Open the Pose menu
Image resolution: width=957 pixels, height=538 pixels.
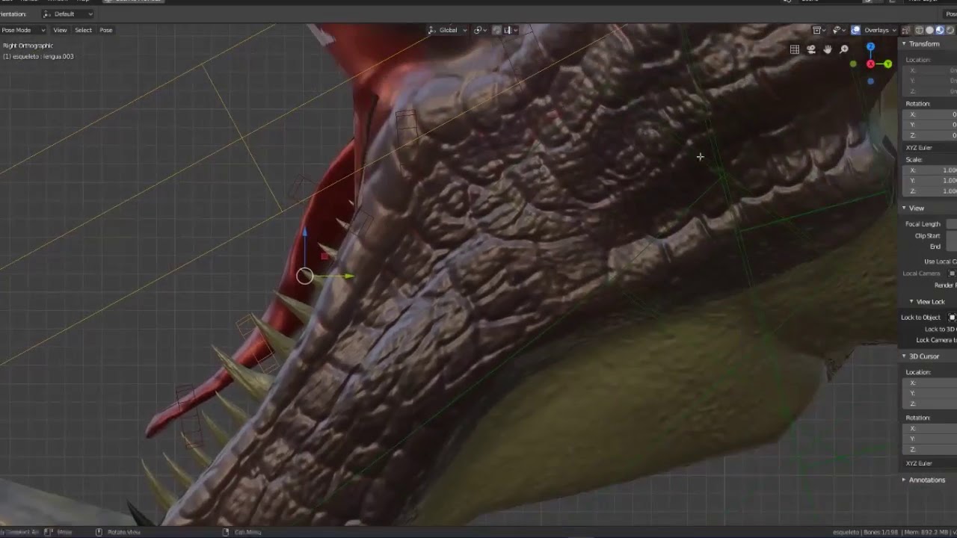[x=106, y=30]
